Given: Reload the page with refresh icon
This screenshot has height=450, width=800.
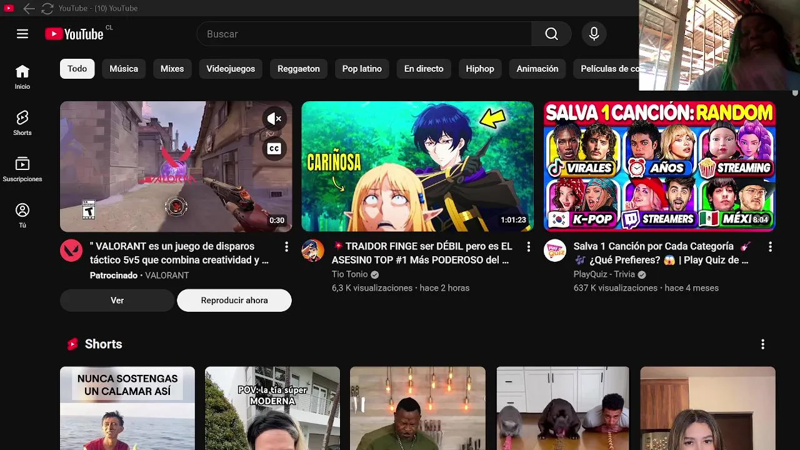Looking at the screenshot, I should [47, 8].
